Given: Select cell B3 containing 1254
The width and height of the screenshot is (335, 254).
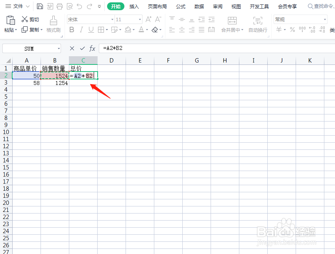Looking at the screenshot, I should coord(55,83).
